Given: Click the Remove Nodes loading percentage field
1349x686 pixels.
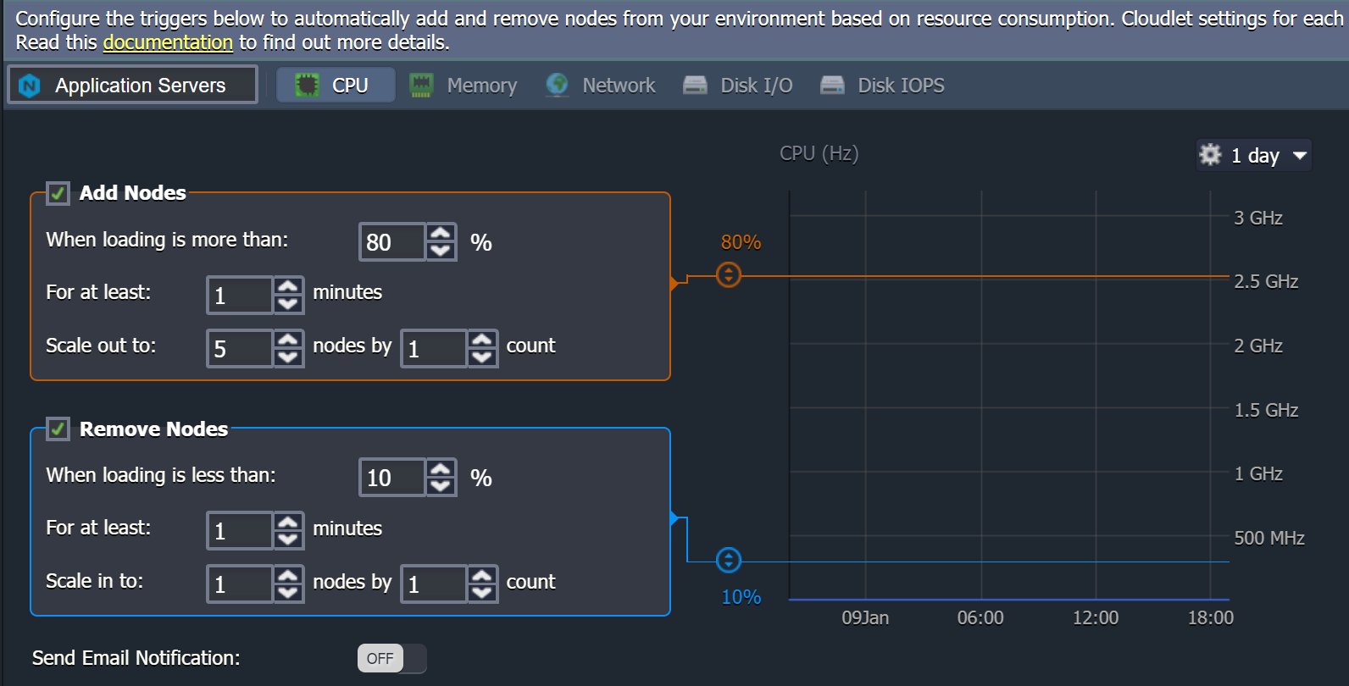Looking at the screenshot, I should pyautogui.click(x=391, y=478).
